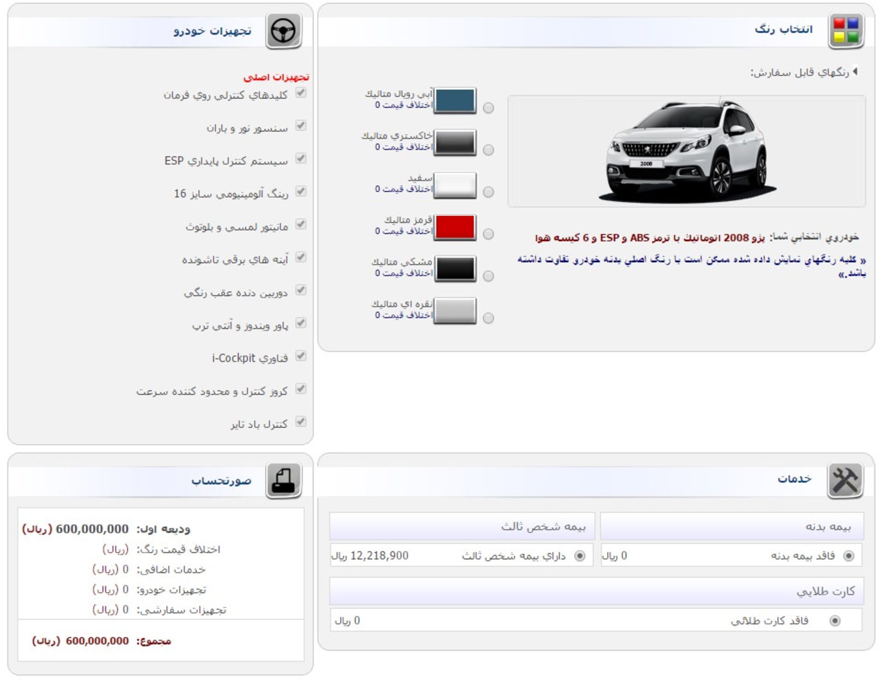This screenshot has width=879, height=681.
Task: Choose the white color radio button
Action: pyautogui.click(x=488, y=192)
